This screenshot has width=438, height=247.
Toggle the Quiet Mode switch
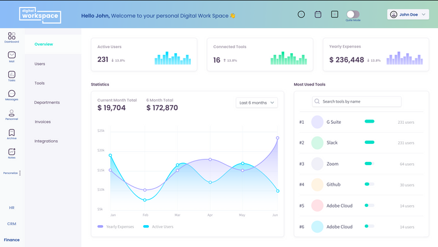coord(353,14)
